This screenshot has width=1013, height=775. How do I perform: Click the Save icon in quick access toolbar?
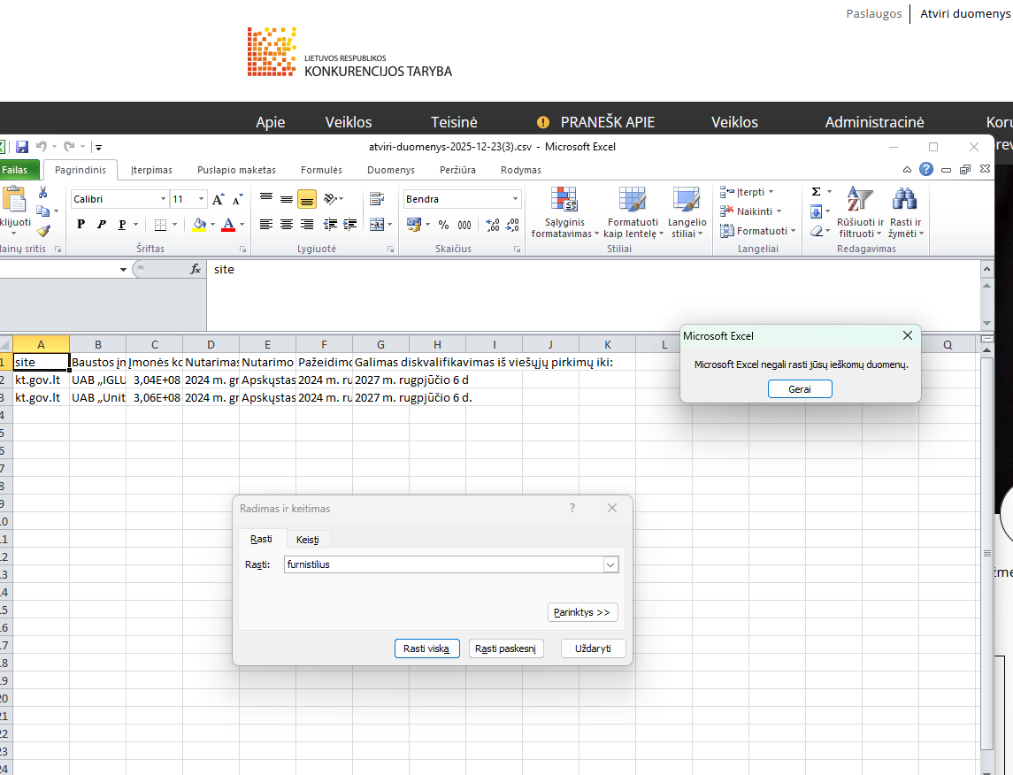22,147
